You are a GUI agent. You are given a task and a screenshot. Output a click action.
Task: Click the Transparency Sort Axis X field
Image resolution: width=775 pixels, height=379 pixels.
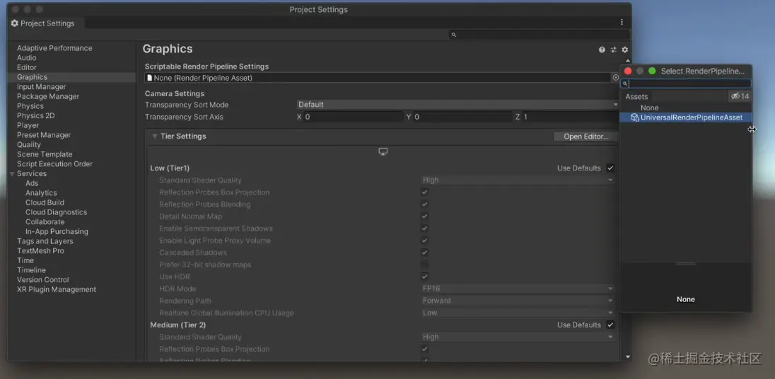(x=354, y=117)
